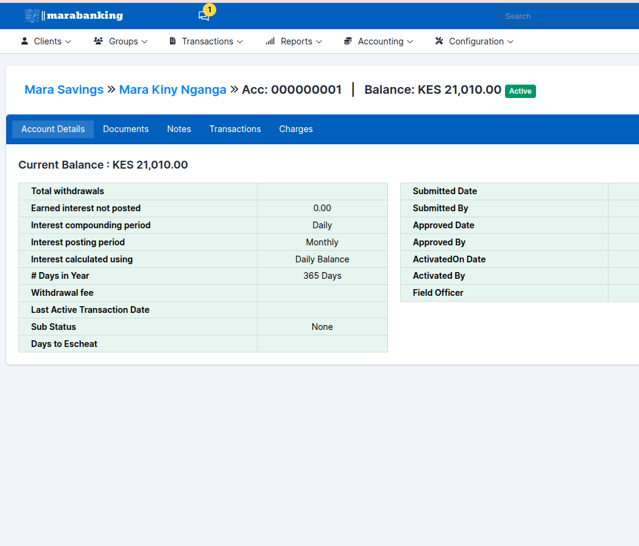The image size is (639, 546).
Task: Select the Groups people icon
Action: click(x=98, y=41)
